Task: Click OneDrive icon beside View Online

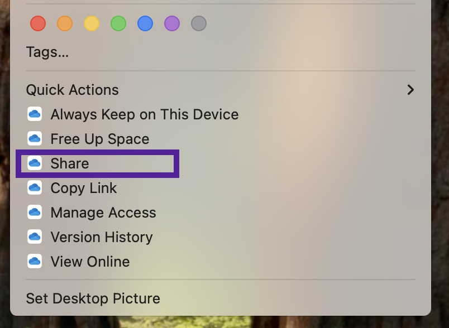Action: pyautogui.click(x=35, y=262)
